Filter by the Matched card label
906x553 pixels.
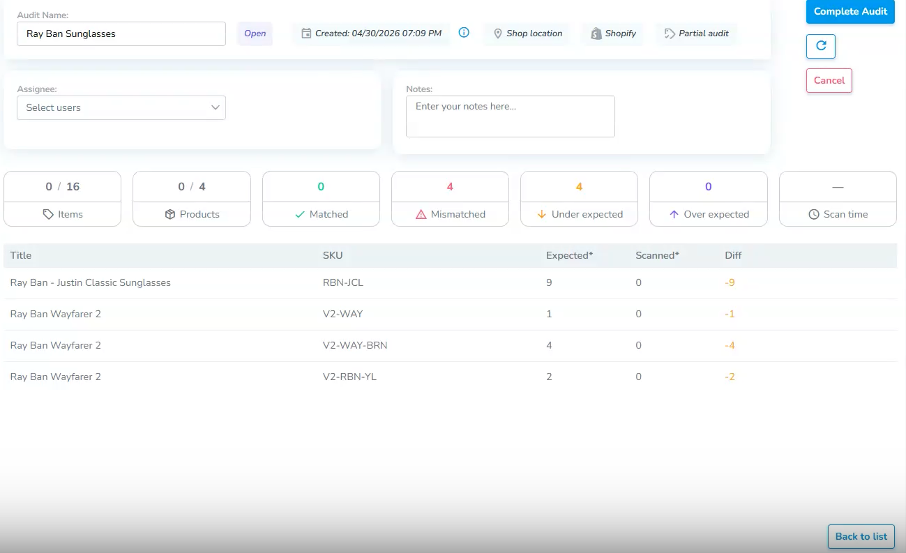point(329,214)
